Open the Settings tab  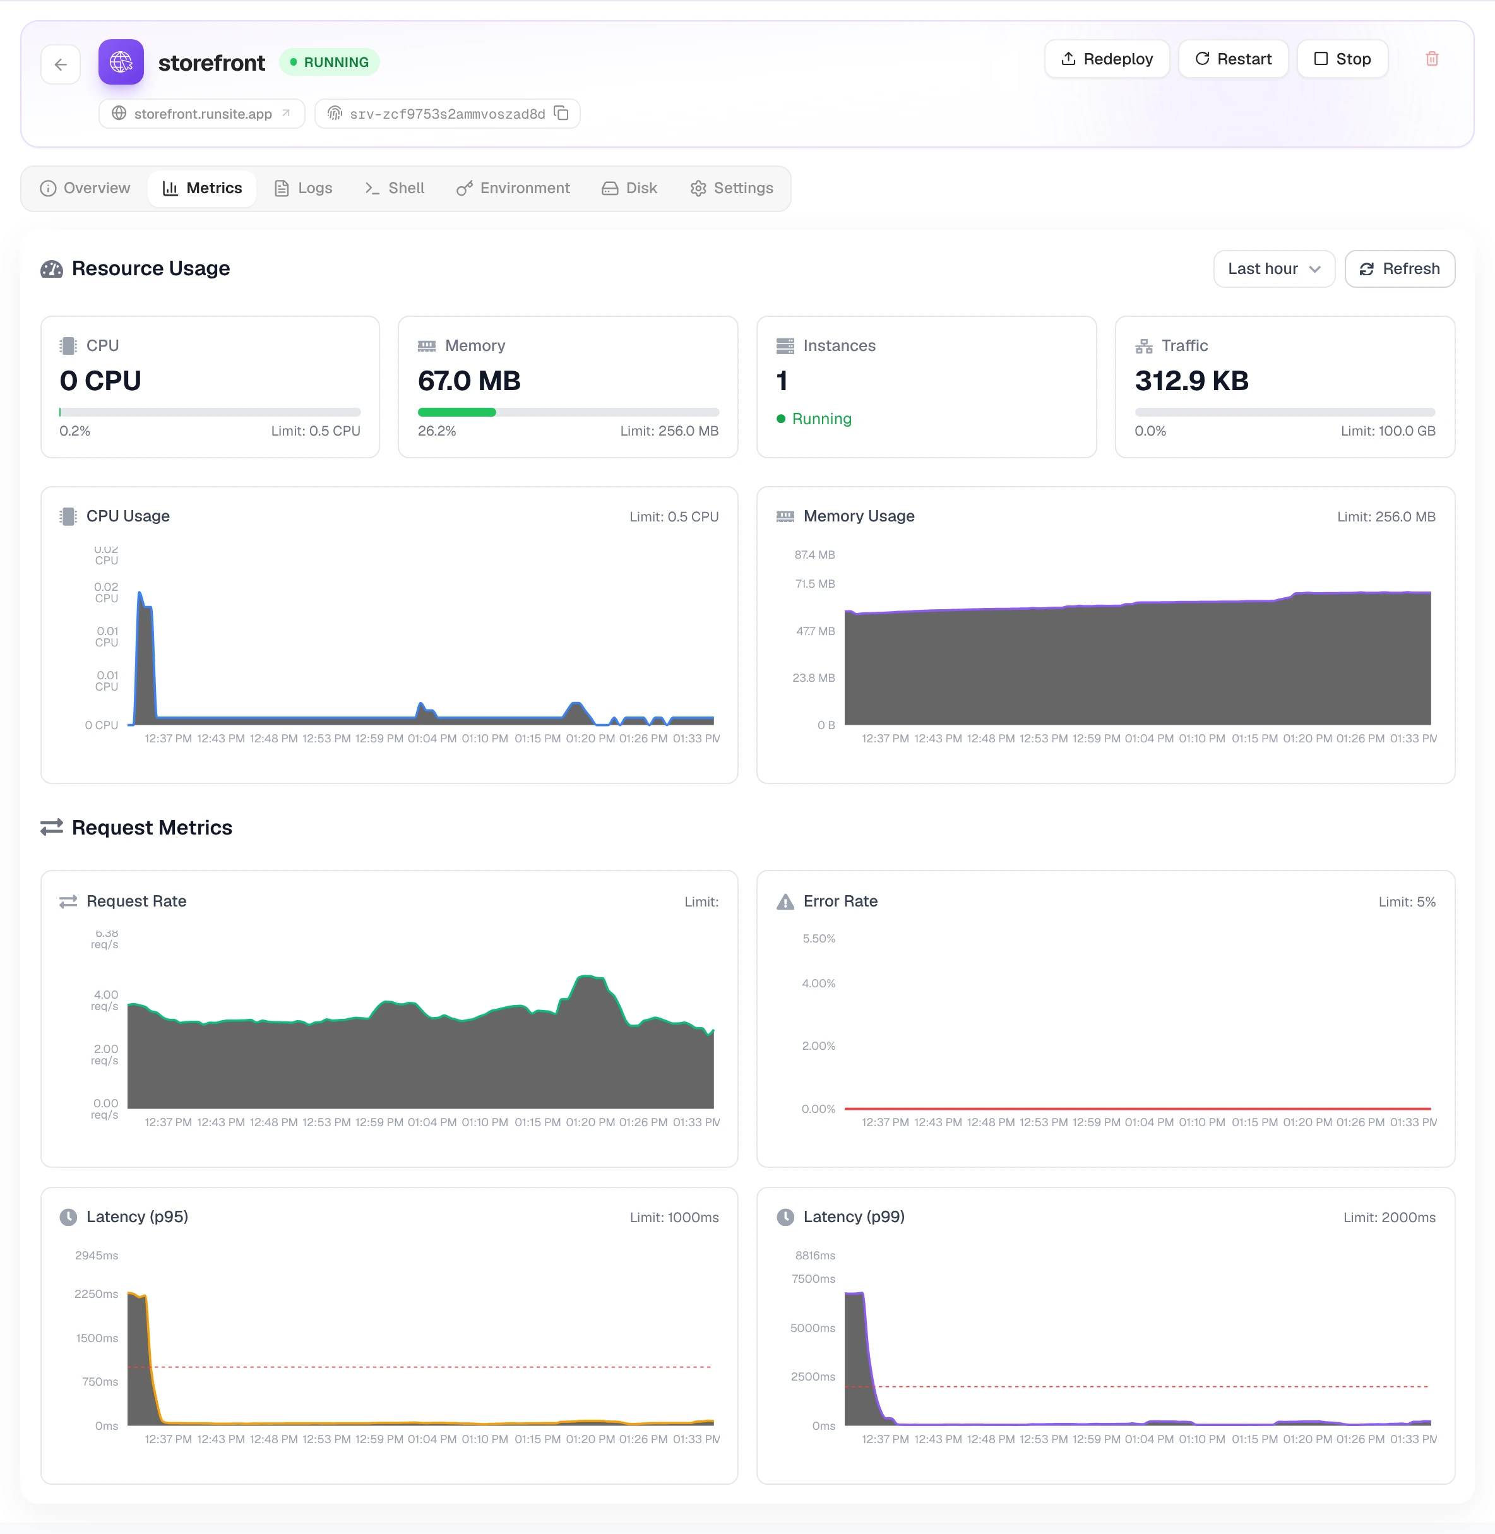tap(732, 188)
